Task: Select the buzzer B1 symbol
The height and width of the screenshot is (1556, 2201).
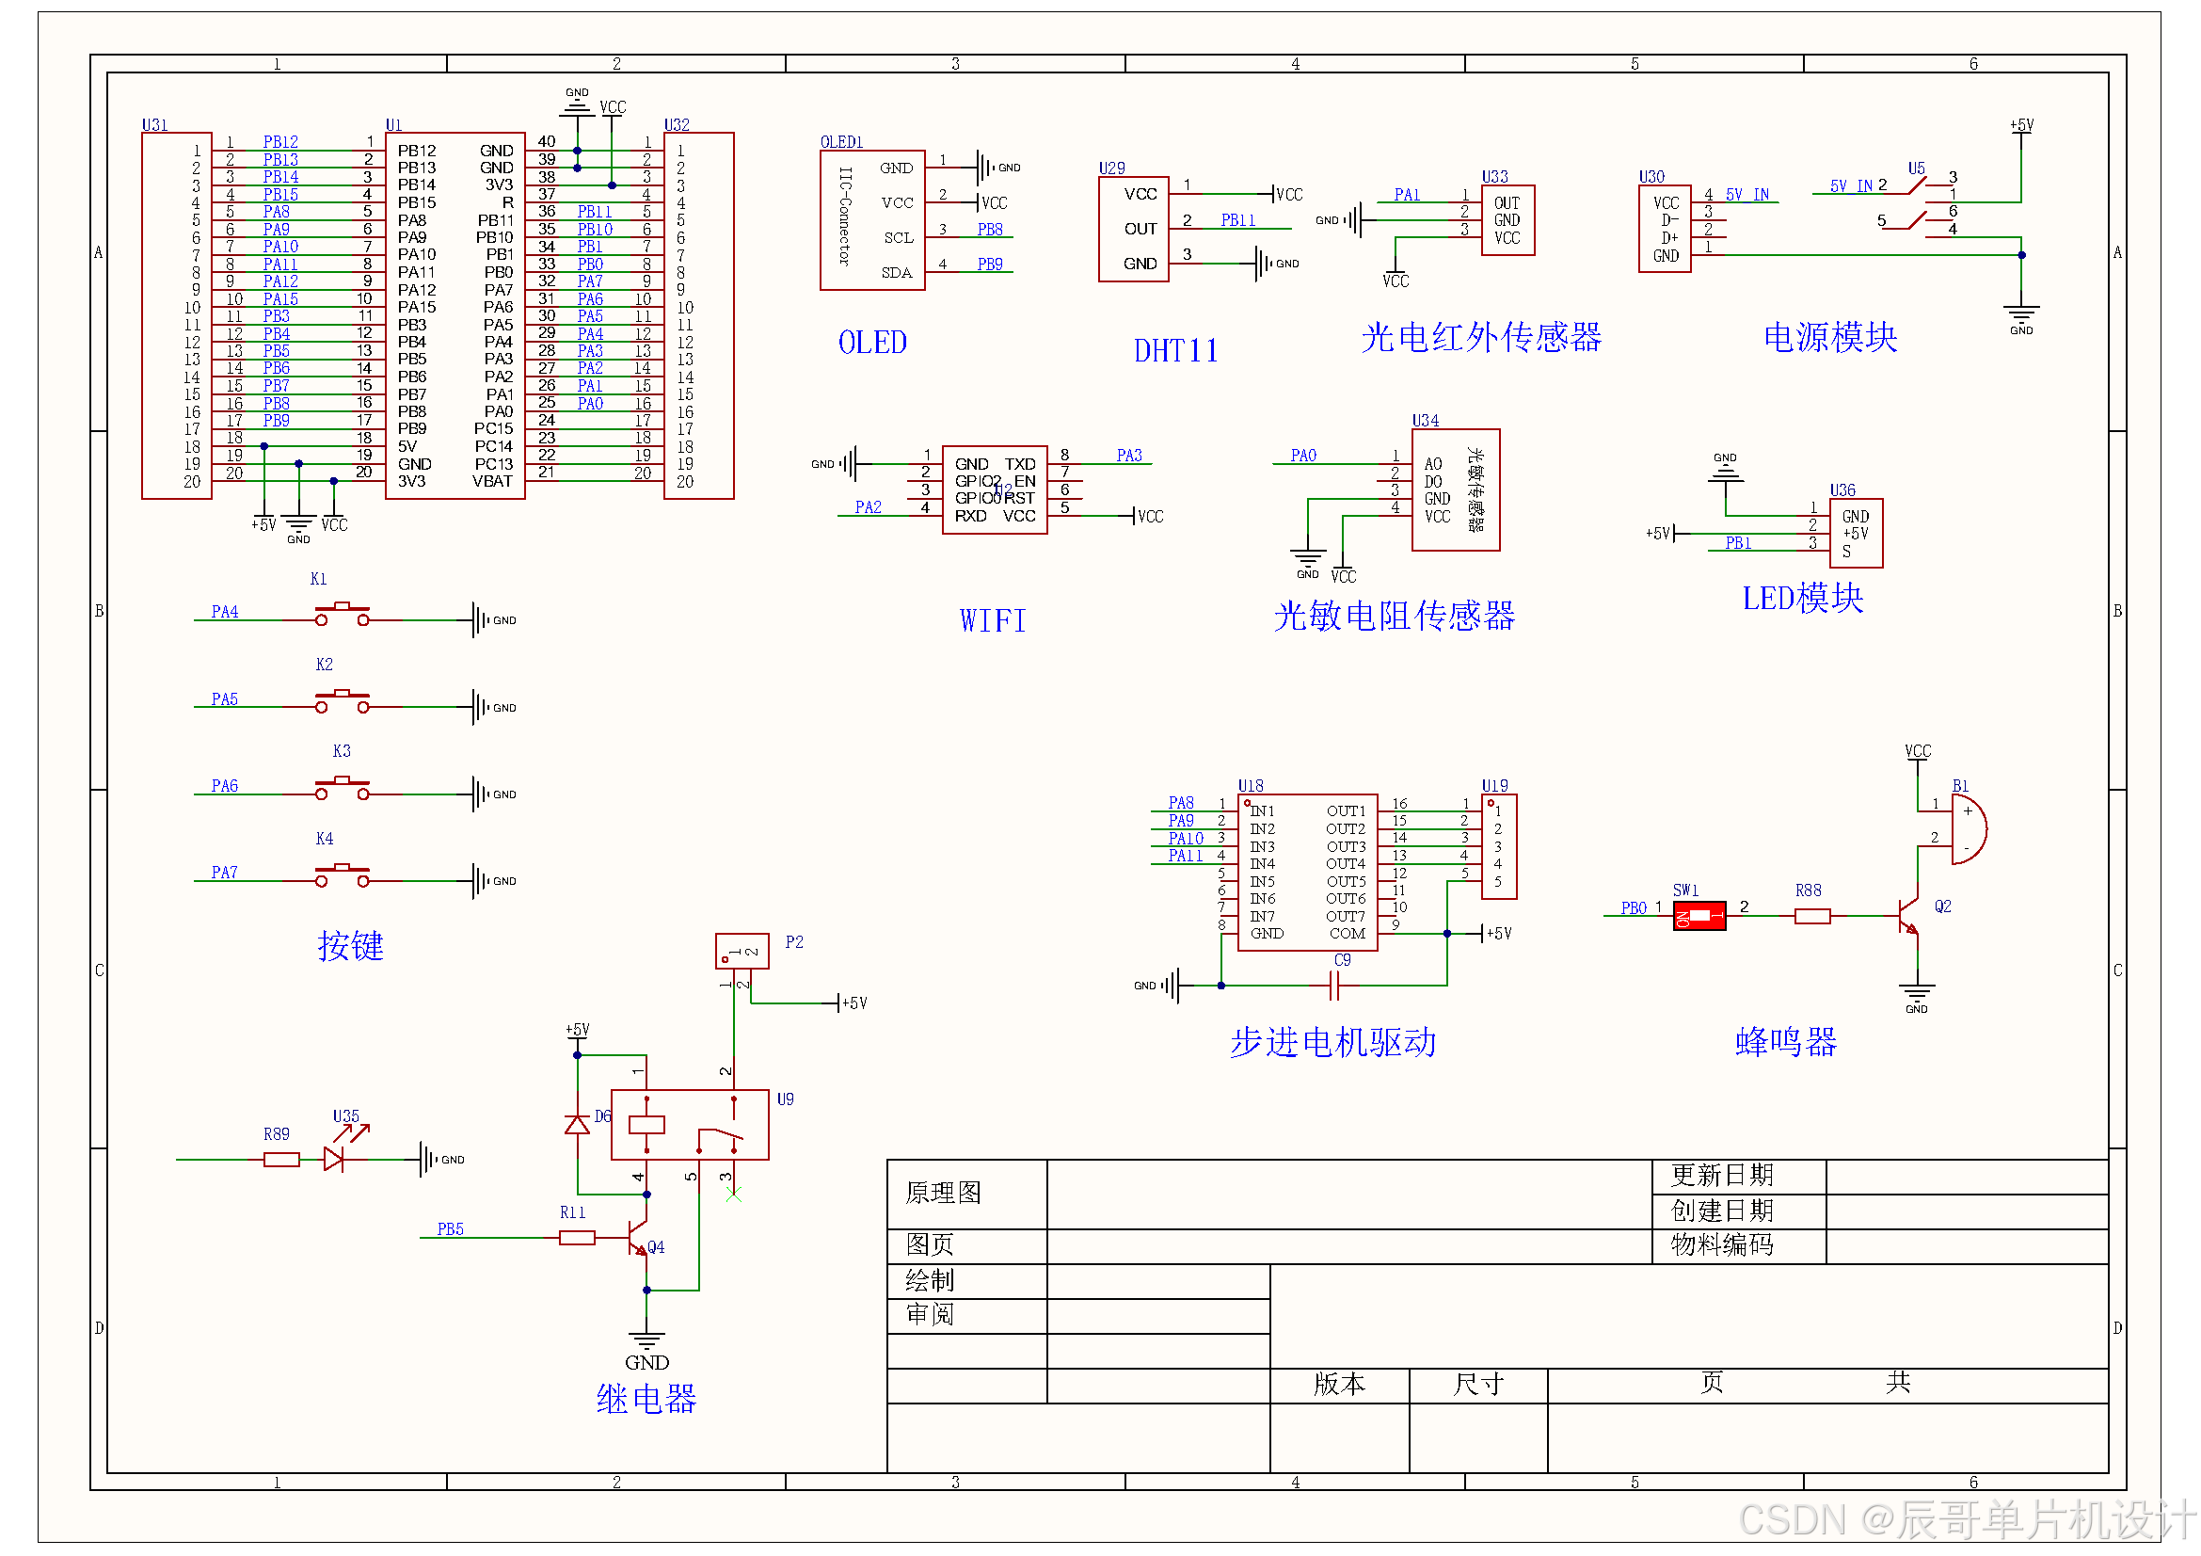Action: 1967,829
